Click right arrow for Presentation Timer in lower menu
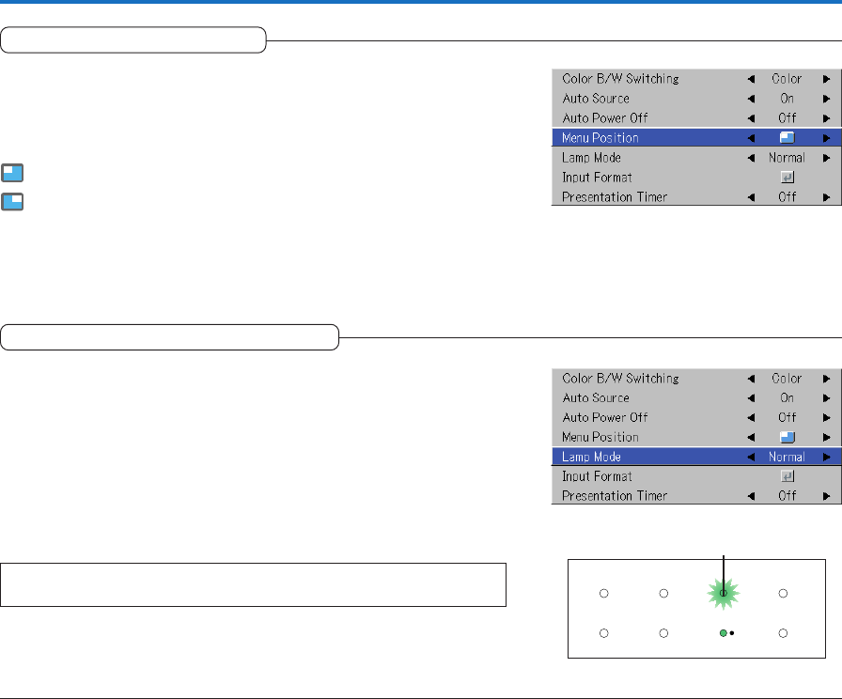 (825, 497)
